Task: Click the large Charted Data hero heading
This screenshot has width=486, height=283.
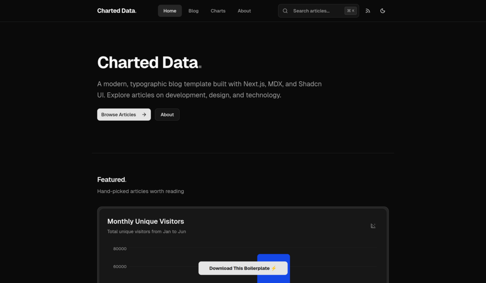Action: (x=148, y=62)
